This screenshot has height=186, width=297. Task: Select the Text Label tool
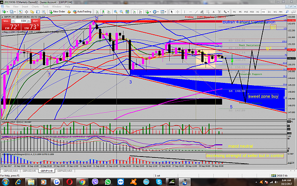coord(220,12)
